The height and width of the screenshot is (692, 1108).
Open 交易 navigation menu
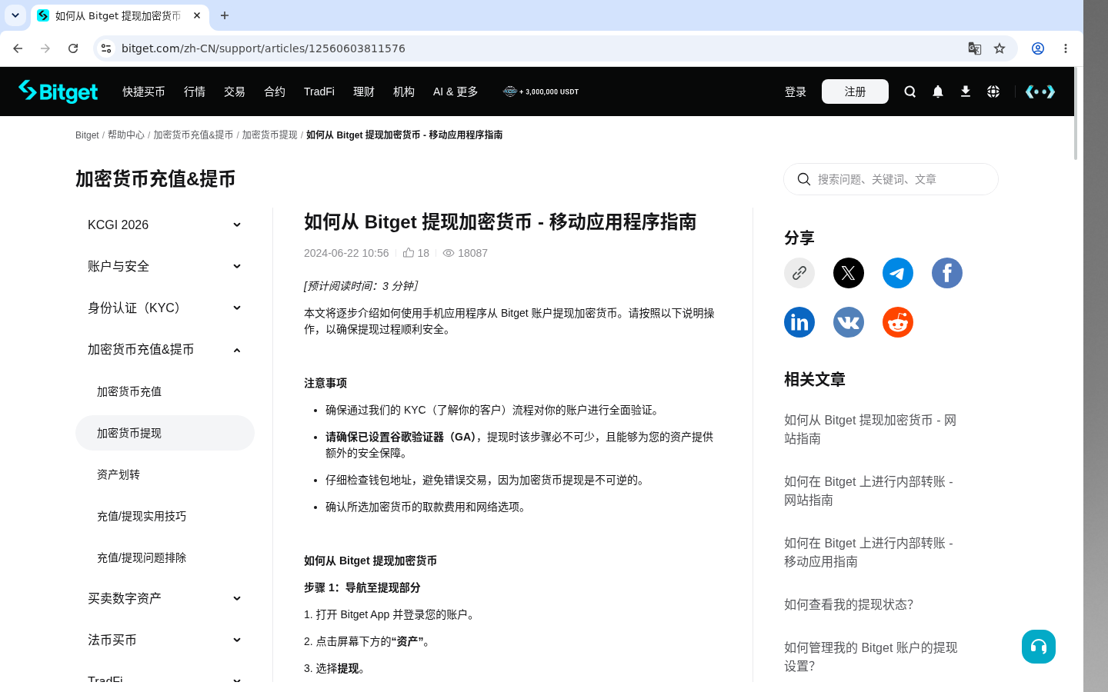(235, 91)
